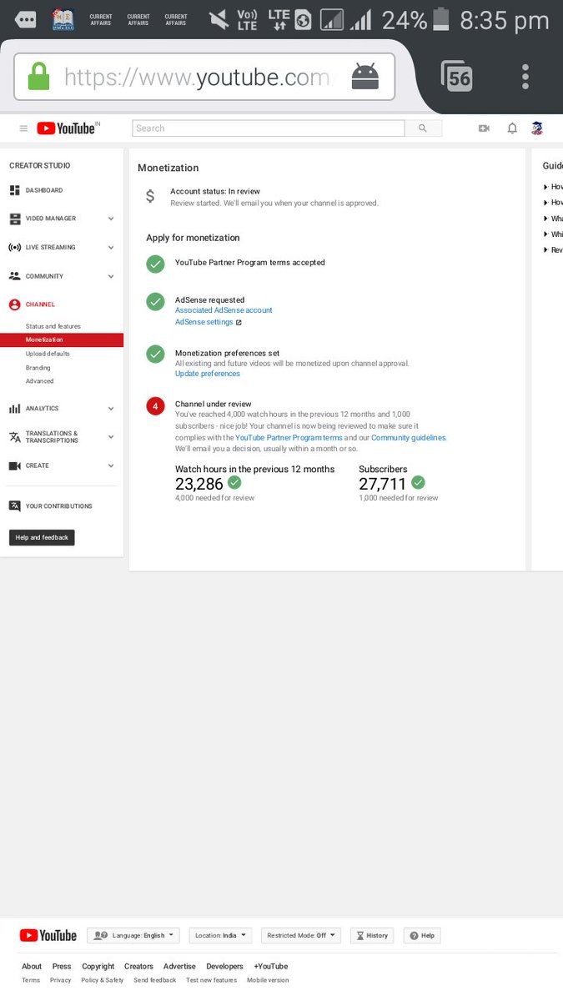Screen dimensions: 563x1001
Task: Click the YouTube search input field
Action: (x=269, y=128)
